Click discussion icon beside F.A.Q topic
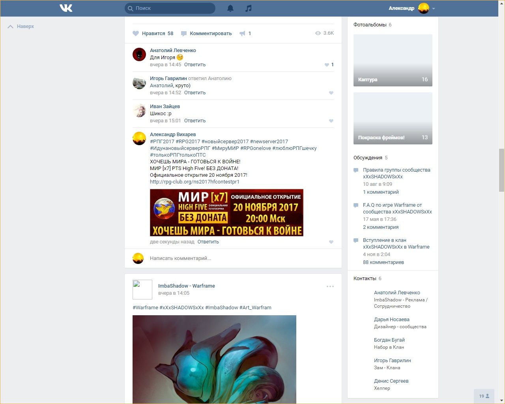This screenshot has height=404, width=505. coord(356,206)
